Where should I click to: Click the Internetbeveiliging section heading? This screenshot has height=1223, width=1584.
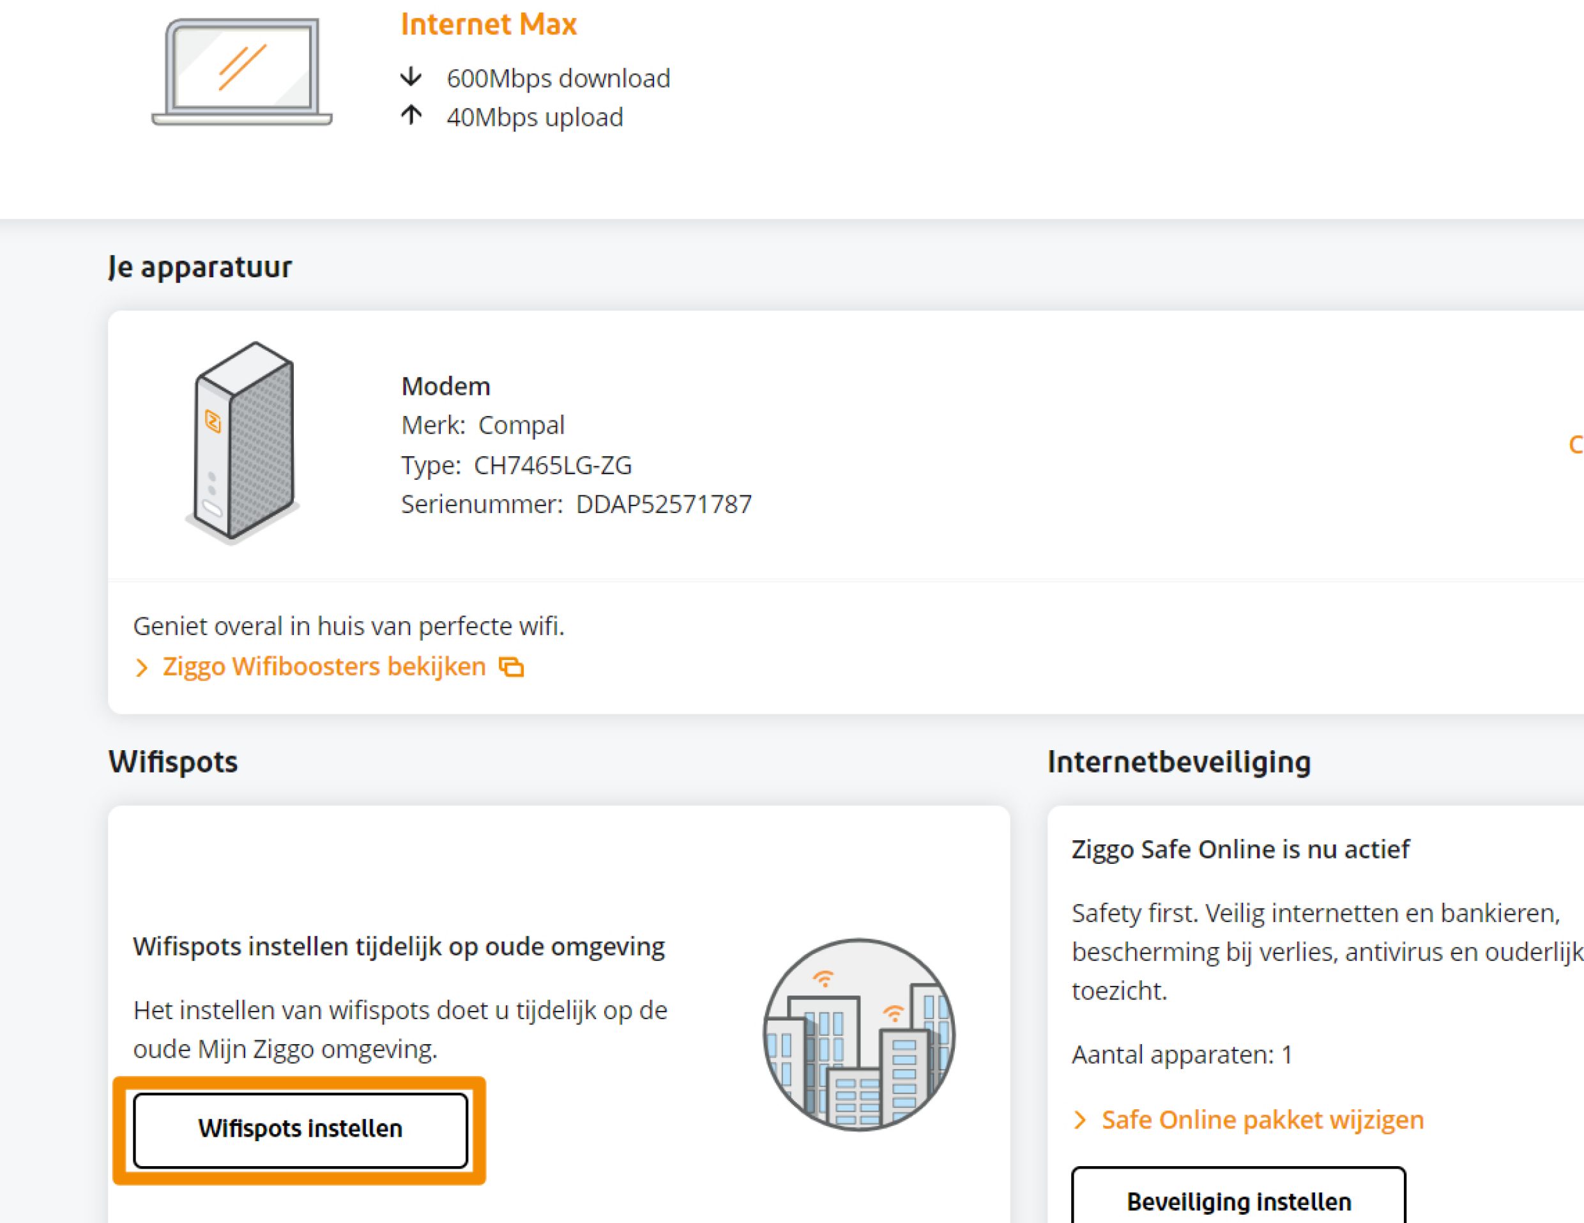(1178, 762)
